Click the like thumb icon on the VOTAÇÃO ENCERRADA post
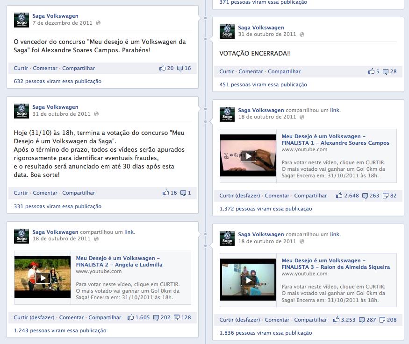Image resolution: width=409 pixels, height=344 pixels. click(371, 71)
